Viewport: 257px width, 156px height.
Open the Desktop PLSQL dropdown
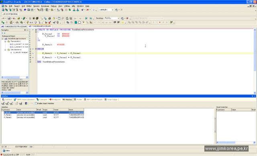(118, 18)
